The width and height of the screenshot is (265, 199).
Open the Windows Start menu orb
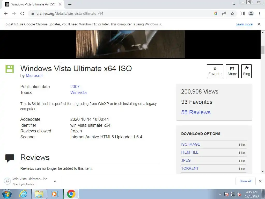[x=7, y=194]
